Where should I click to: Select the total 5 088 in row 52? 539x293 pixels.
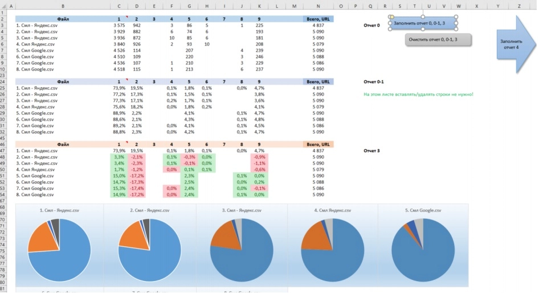[318, 182]
